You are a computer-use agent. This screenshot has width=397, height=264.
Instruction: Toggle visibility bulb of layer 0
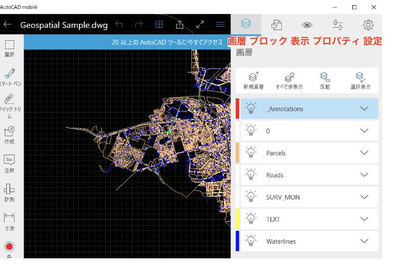pyautogui.click(x=251, y=130)
